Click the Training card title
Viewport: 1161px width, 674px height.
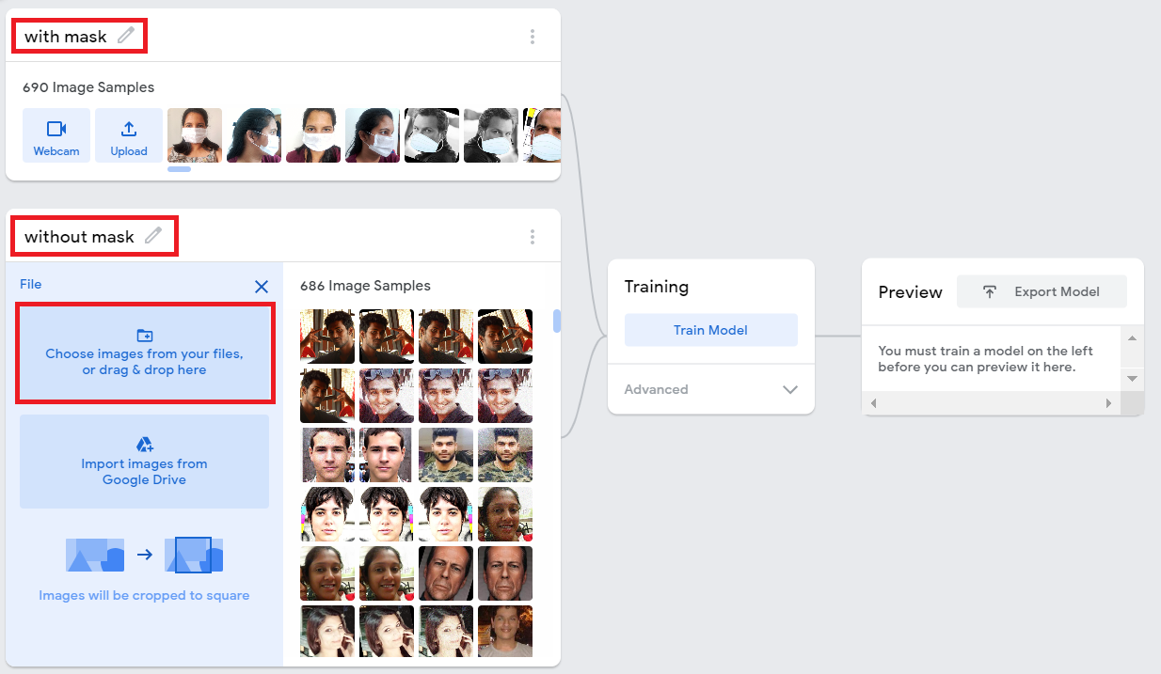click(x=657, y=287)
